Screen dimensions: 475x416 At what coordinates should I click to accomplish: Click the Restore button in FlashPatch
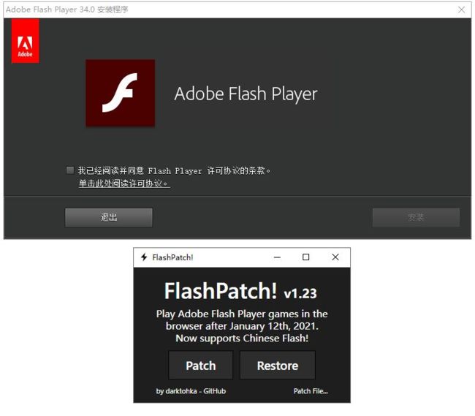(278, 366)
